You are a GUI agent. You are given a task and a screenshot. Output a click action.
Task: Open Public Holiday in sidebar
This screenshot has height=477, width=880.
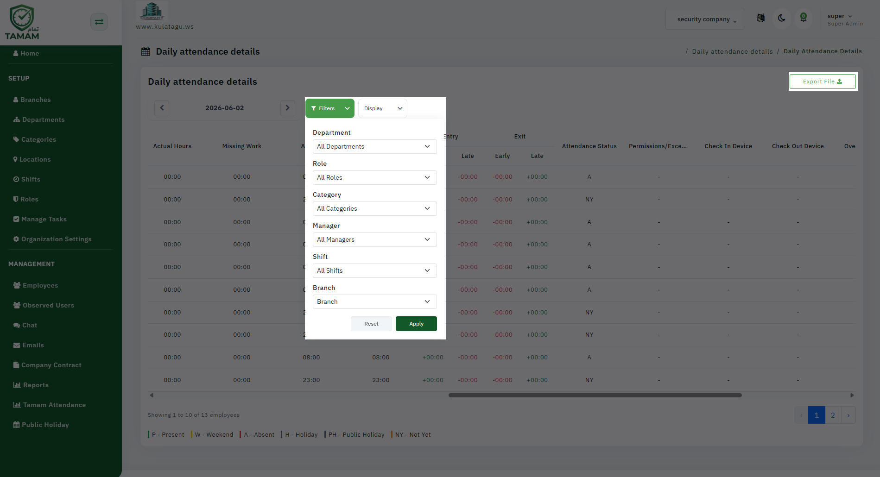coord(41,425)
